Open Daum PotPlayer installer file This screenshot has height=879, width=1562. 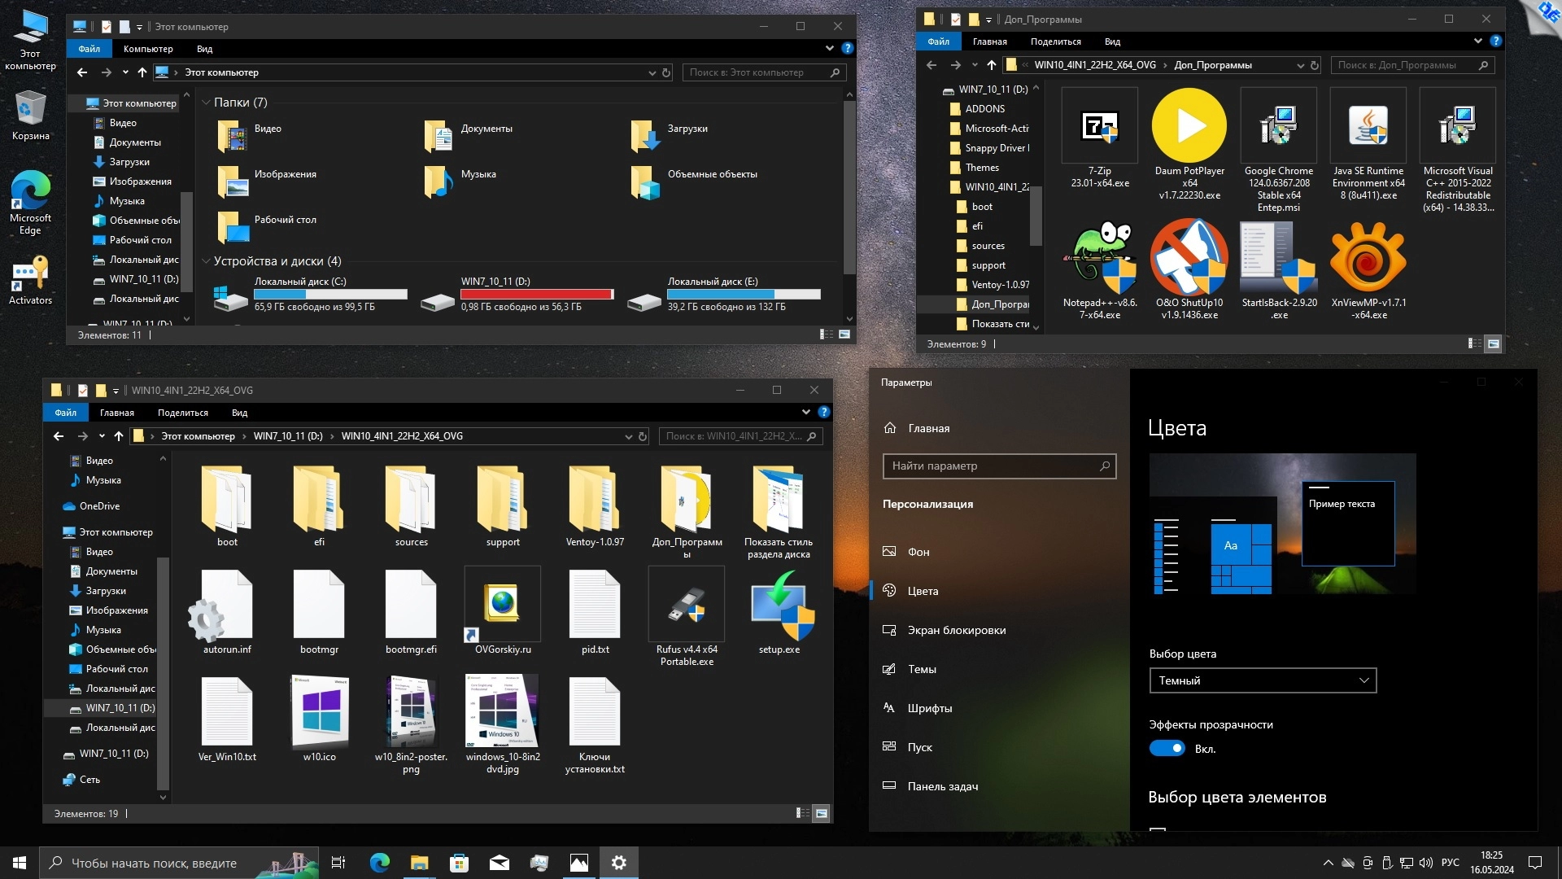(1189, 126)
